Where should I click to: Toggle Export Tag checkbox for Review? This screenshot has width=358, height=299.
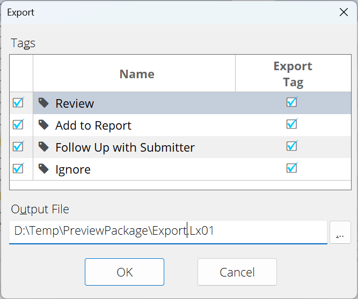click(292, 102)
